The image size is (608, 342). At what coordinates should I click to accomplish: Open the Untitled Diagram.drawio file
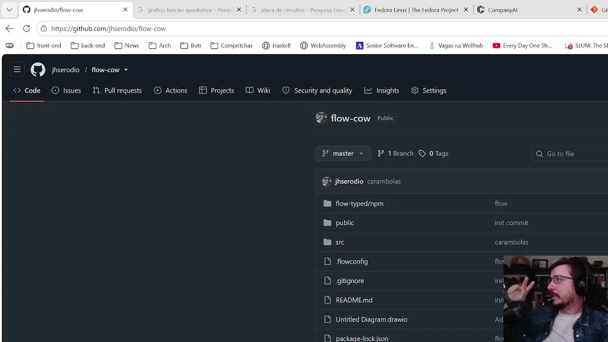click(372, 319)
